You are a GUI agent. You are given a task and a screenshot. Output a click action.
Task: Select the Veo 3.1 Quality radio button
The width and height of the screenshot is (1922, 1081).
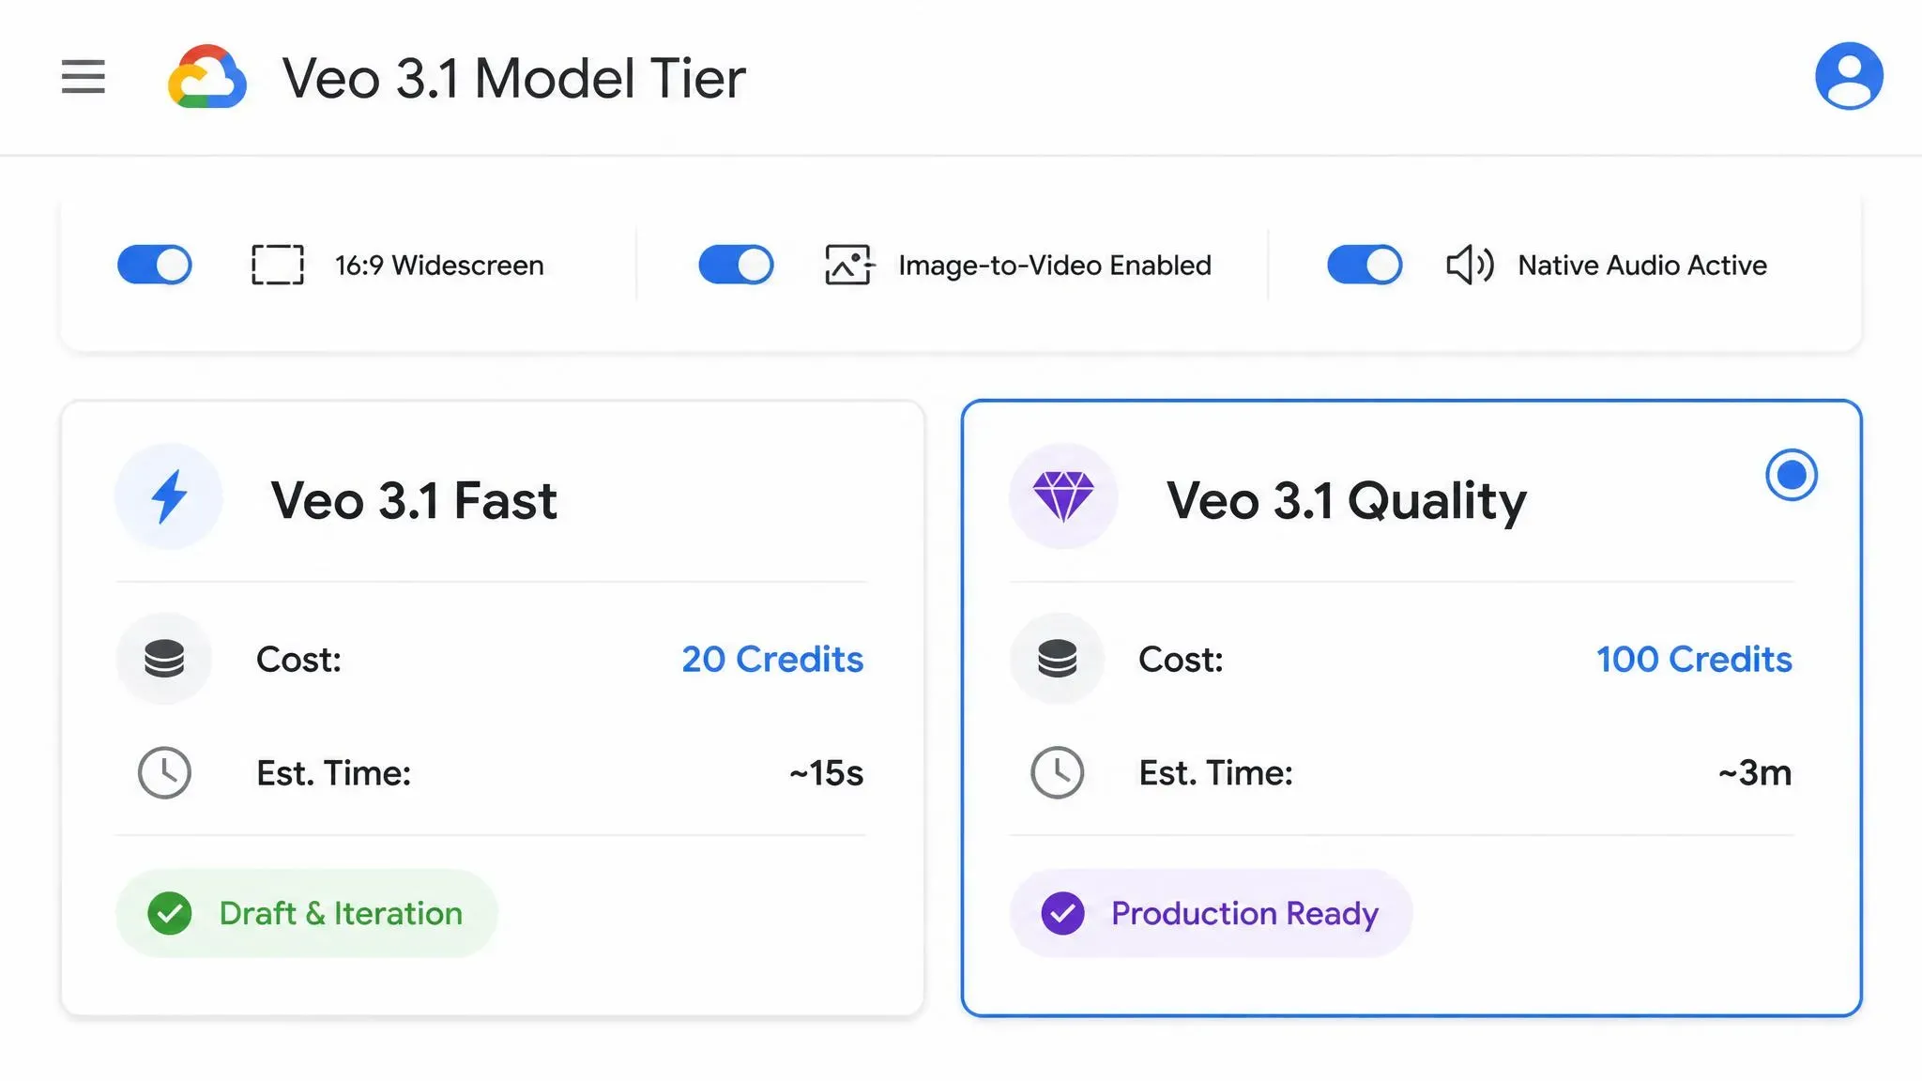click(x=1792, y=475)
